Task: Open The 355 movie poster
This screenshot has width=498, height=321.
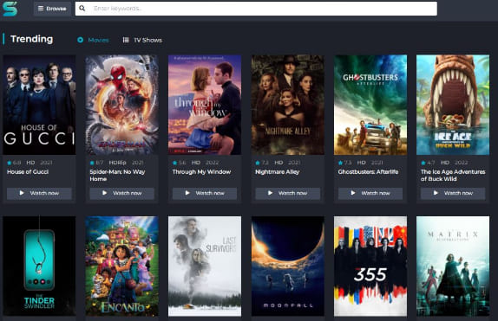Action: point(370,266)
